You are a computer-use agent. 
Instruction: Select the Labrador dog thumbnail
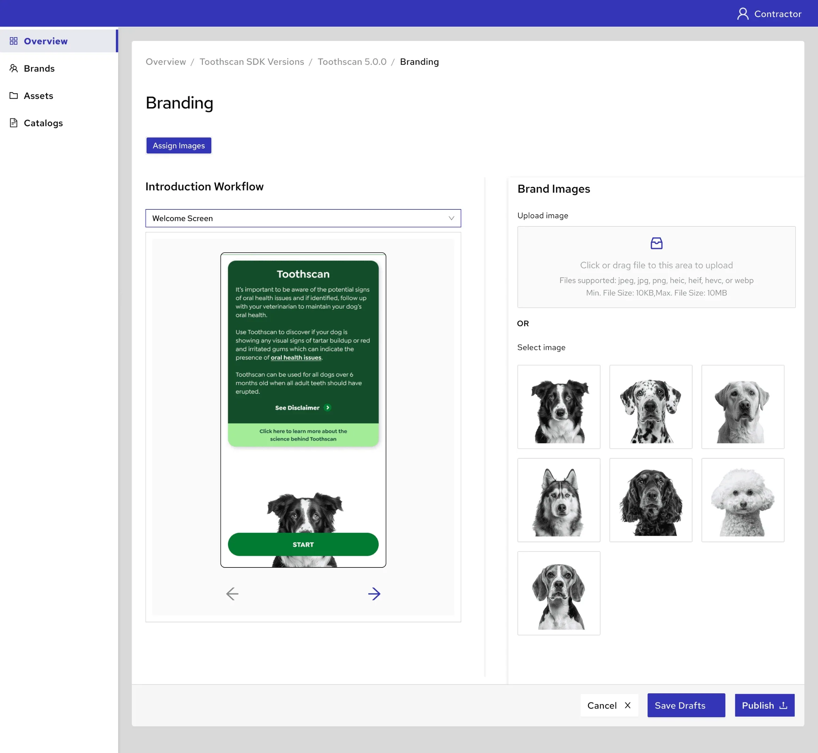pyautogui.click(x=743, y=407)
